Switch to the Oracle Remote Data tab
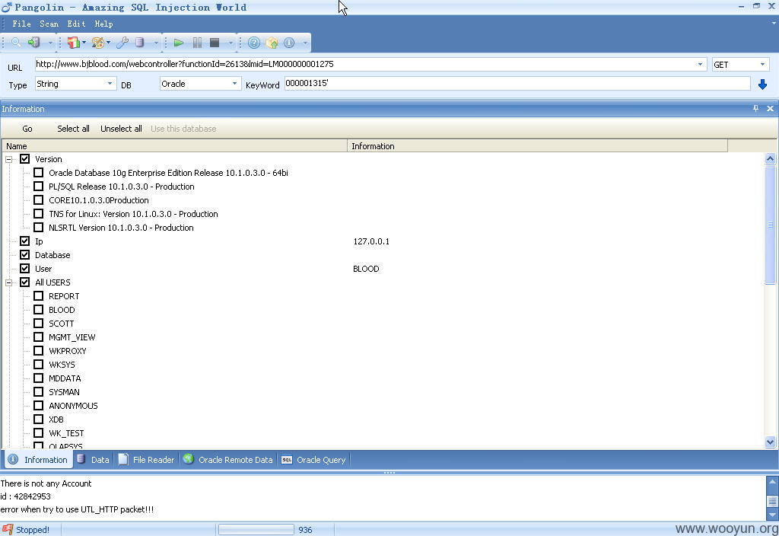This screenshot has height=536, width=779. [x=228, y=459]
